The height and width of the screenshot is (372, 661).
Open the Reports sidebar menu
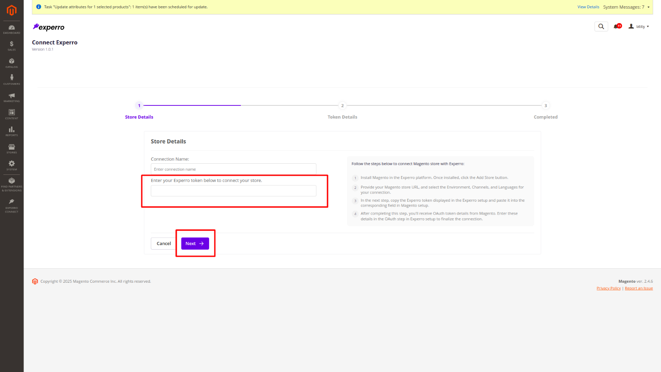tap(12, 131)
